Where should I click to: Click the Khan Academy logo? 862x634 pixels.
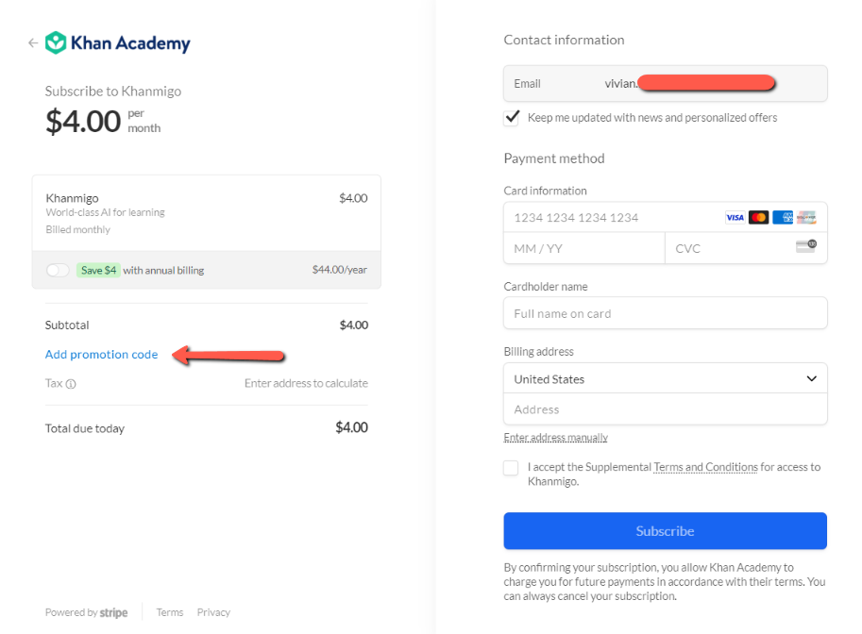[x=118, y=43]
